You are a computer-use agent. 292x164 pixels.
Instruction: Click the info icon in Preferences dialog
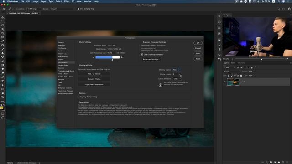coord(160,85)
